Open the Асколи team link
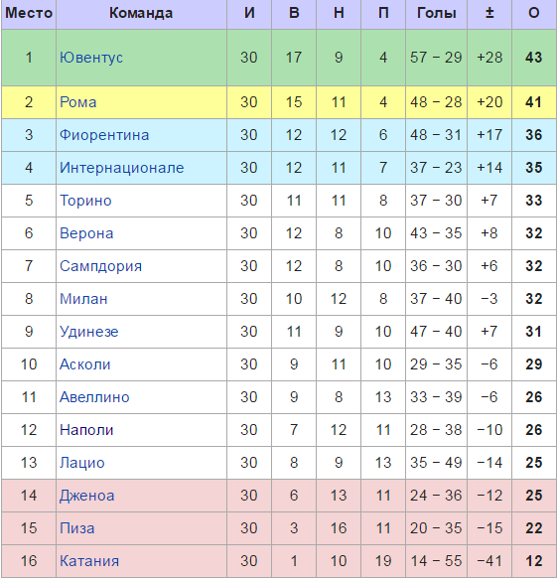Image resolution: width=557 pixels, height=579 pixels. pos(85,364)
